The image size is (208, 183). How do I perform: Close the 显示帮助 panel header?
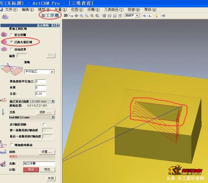(x=57, y=26)
